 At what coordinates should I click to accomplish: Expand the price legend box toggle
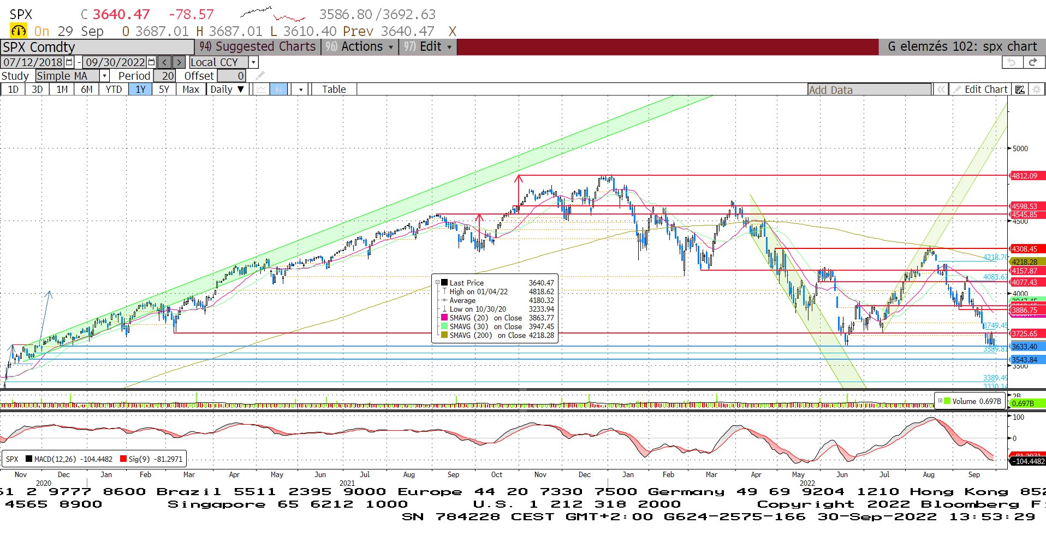(437, 283)
